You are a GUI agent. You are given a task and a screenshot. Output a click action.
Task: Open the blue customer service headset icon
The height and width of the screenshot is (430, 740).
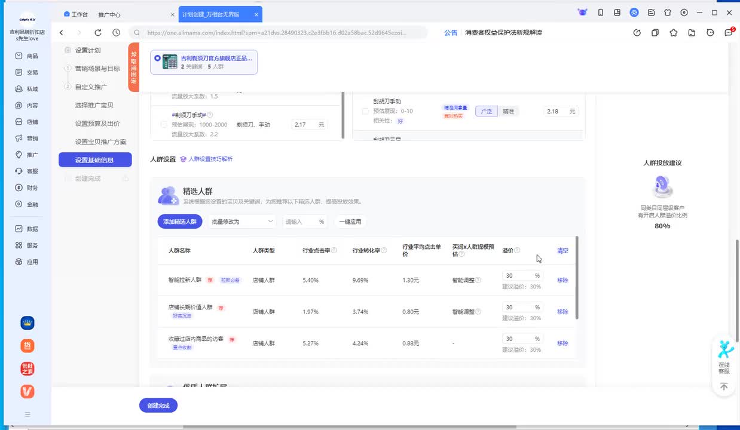pos(634,13)
